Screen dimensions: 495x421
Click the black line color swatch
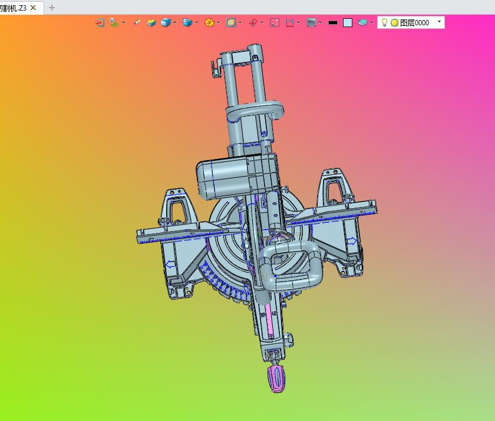pos(333,23)
